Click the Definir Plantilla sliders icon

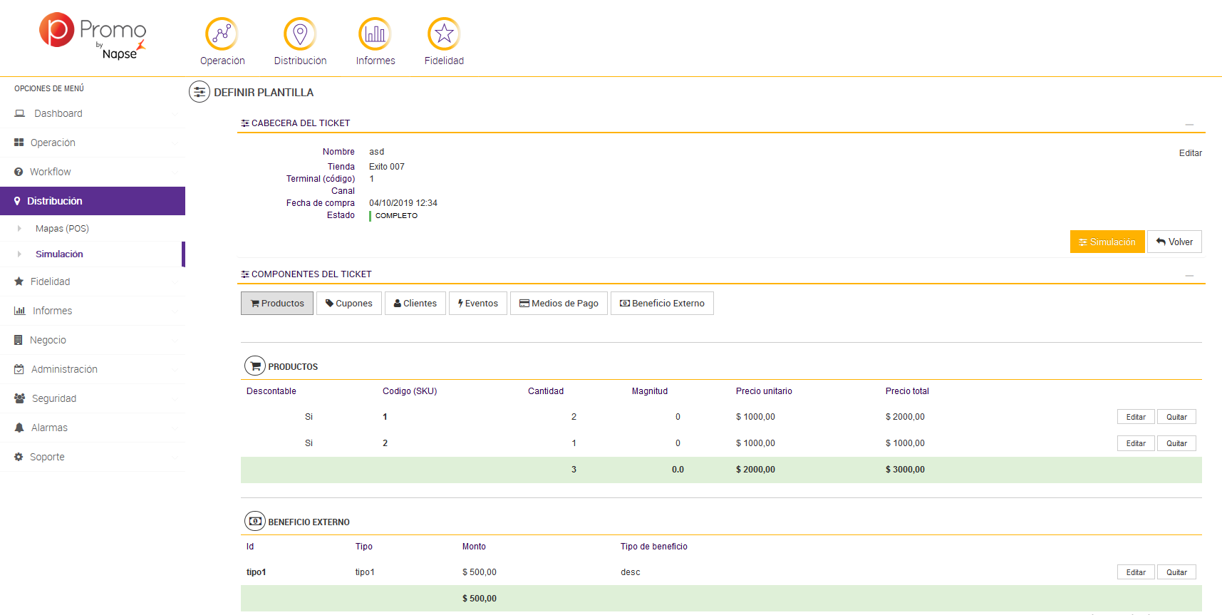[x=200, y=92]
